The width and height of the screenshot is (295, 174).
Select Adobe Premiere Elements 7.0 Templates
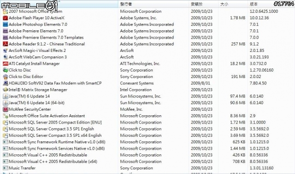coord(46,38)
